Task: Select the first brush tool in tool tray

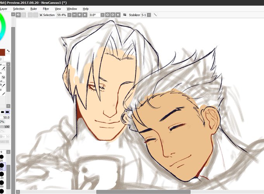Action: pyautogui.click(x=3, y=69)
